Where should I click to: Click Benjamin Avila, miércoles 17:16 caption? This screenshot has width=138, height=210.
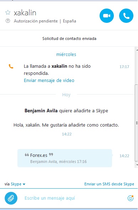(x=58, y=162)
